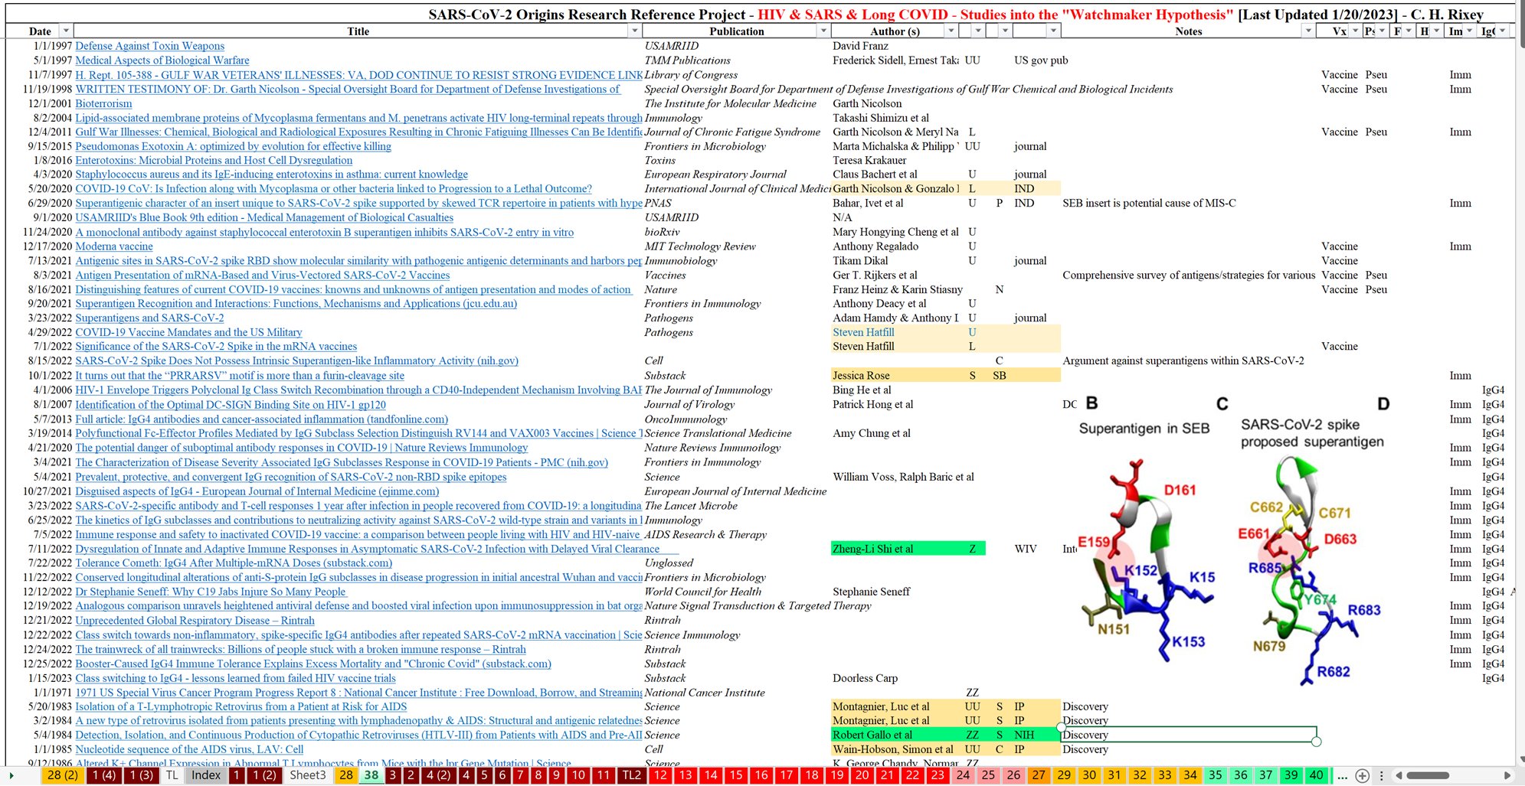1525x786 pixels.
Task: Switch to the TL sheet tab
Action: pos(172,775)
